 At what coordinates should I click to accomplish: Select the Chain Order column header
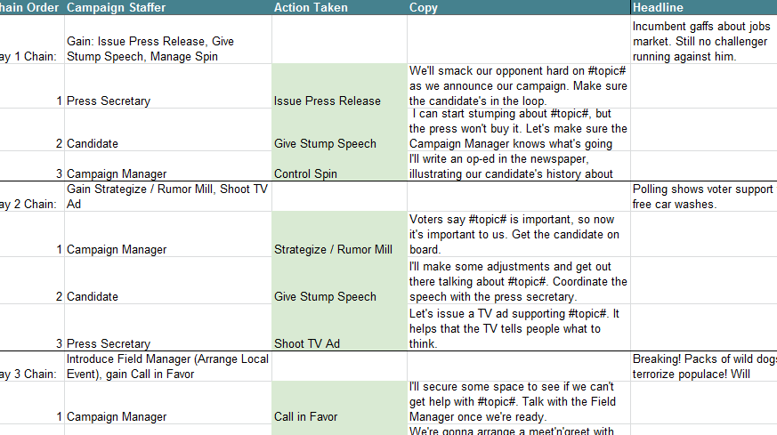click(32, 7)
